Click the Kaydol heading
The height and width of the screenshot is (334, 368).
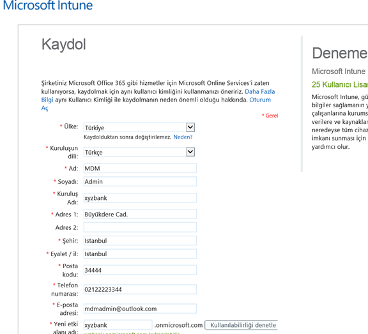(64, 44)
